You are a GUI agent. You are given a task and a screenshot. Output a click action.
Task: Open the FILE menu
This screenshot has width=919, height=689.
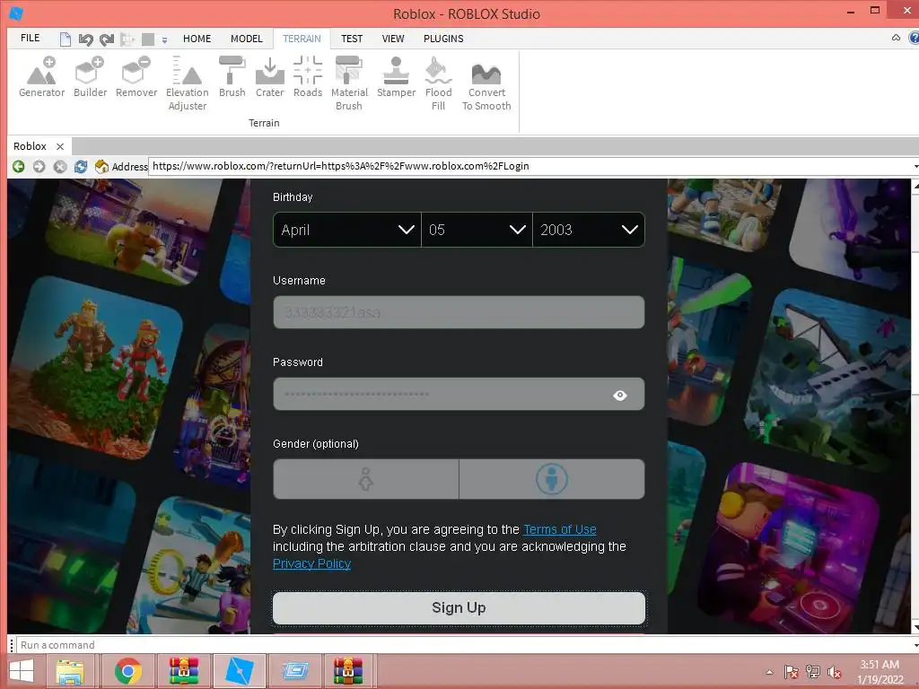coord(30,38)
